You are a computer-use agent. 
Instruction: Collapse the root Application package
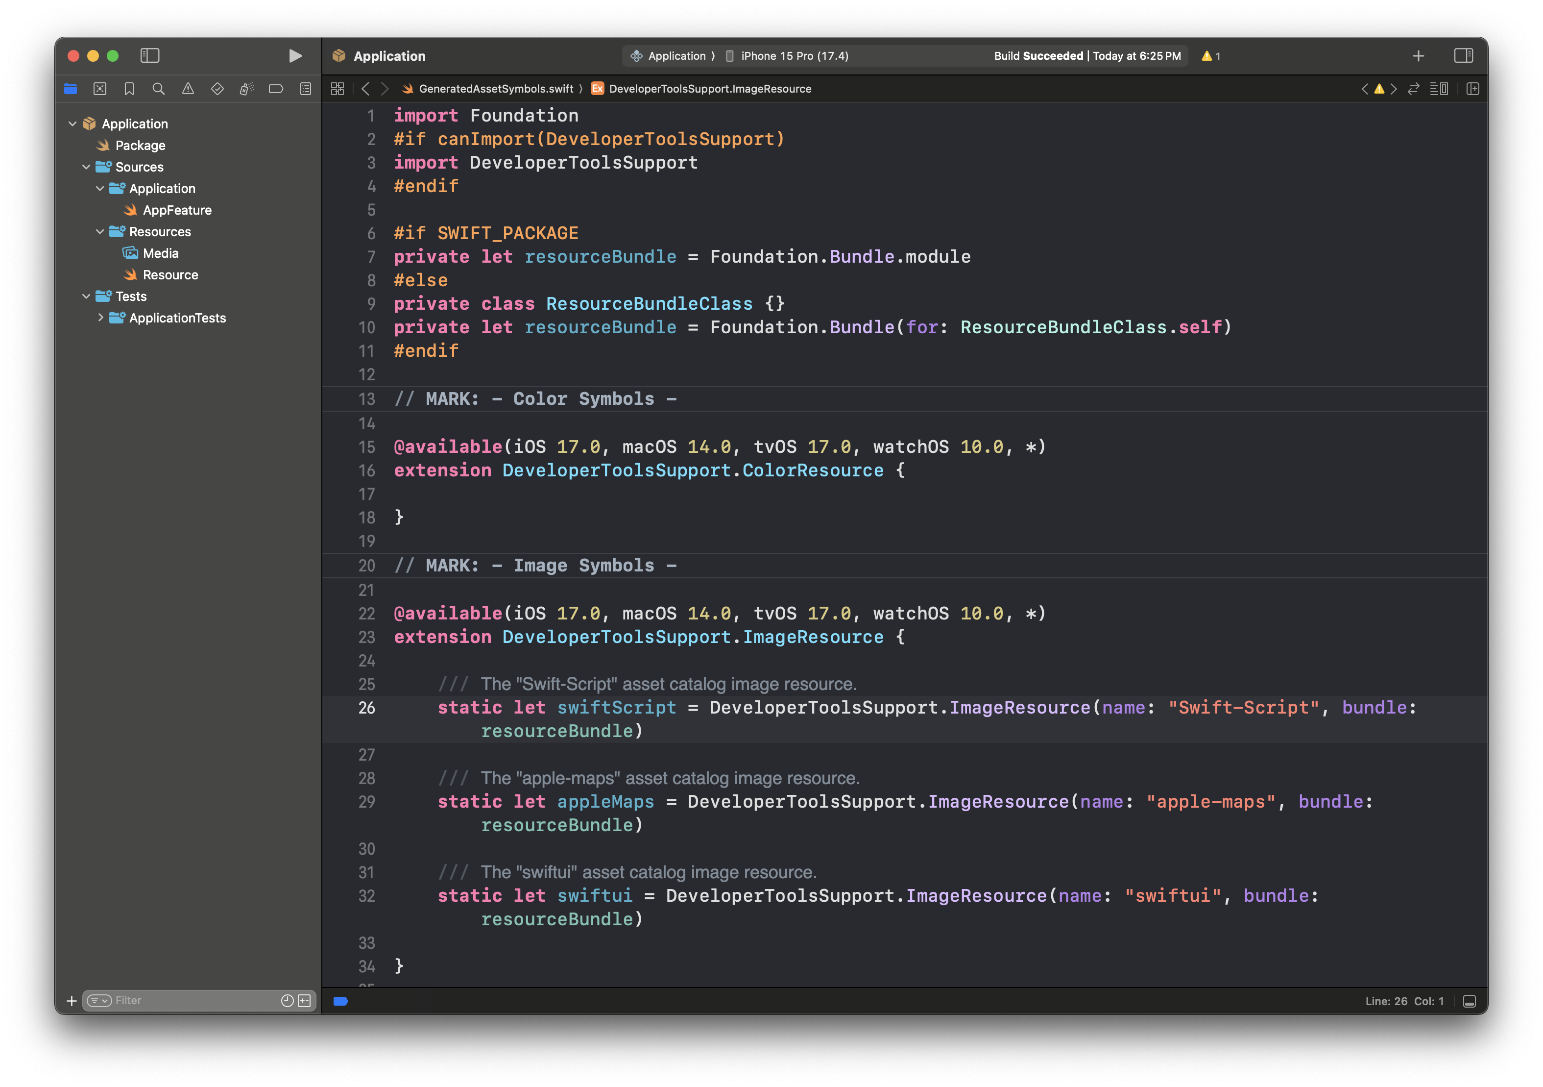[72, 124]
